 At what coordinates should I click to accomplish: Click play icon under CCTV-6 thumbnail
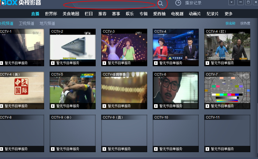coord(156,106)
